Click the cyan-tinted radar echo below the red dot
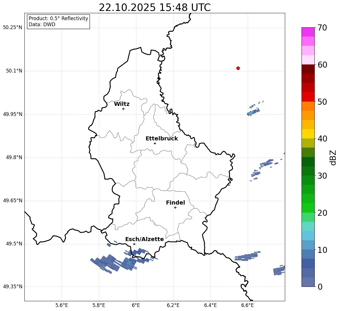340x311 pixels. (253, 112)
